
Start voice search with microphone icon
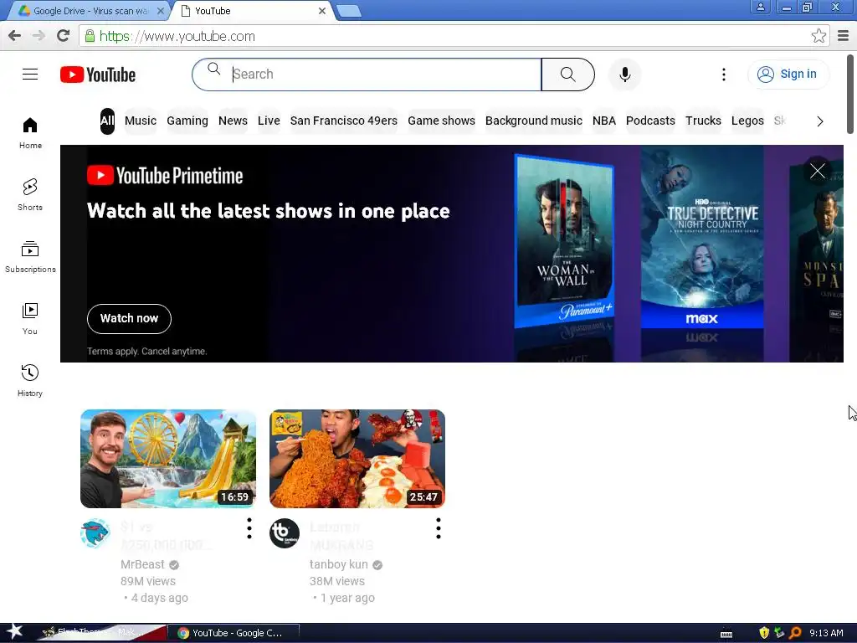[x=624, y=75]
